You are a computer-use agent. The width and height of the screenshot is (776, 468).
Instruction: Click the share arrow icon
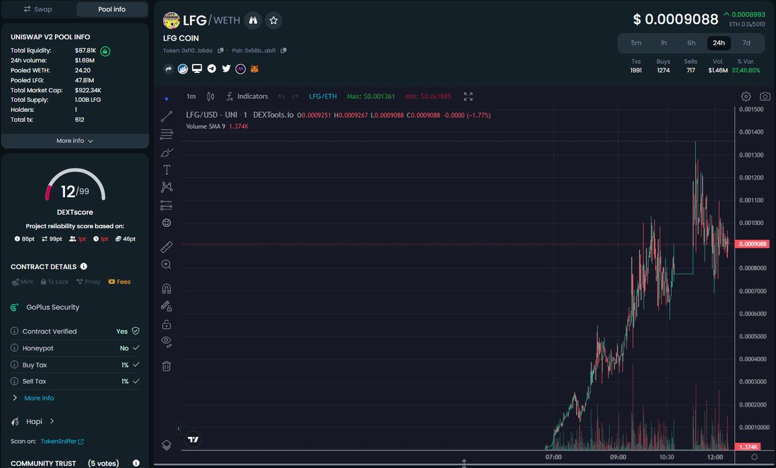[x=169, y=69]
